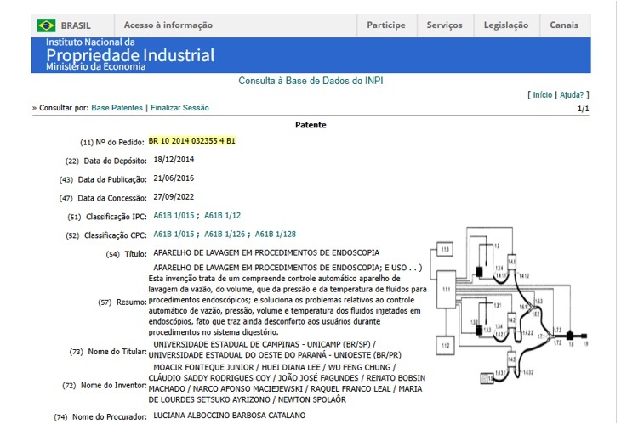Click attorney name LUCIANA ALBOCCINO BARBOSA CATALANO
This screenshot has width=621, height=441.
click(230, 416)
